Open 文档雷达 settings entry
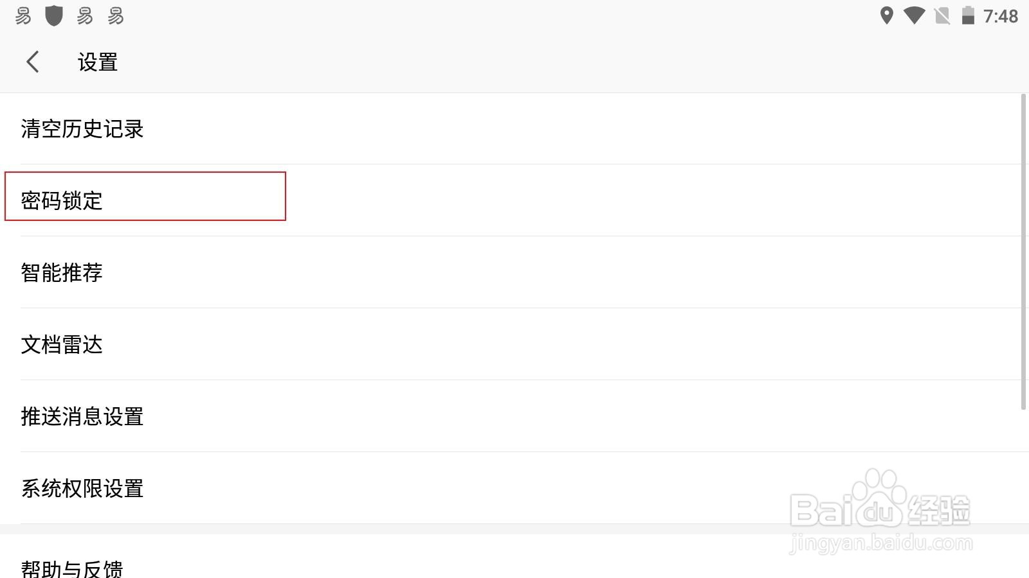This screenshot has width=1029, height=578. tap(62, 344)
